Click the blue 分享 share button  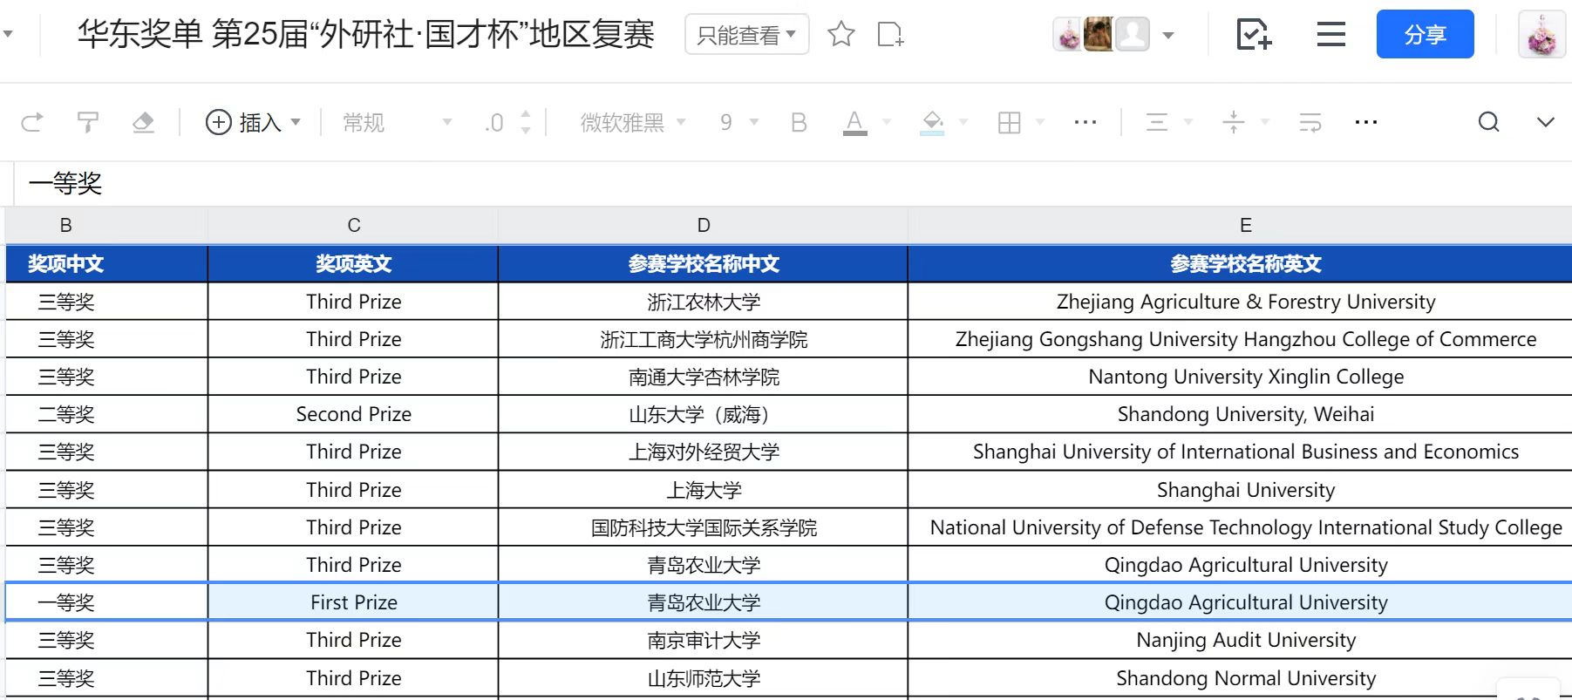1425,35
